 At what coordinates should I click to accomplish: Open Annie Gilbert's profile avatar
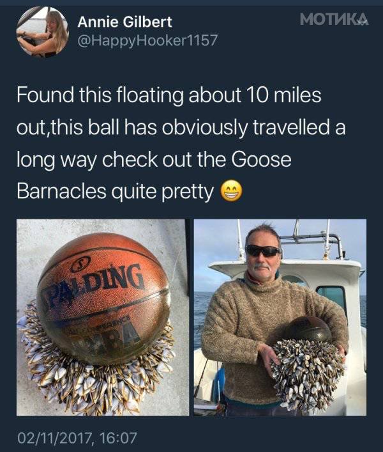click(42, 32)
